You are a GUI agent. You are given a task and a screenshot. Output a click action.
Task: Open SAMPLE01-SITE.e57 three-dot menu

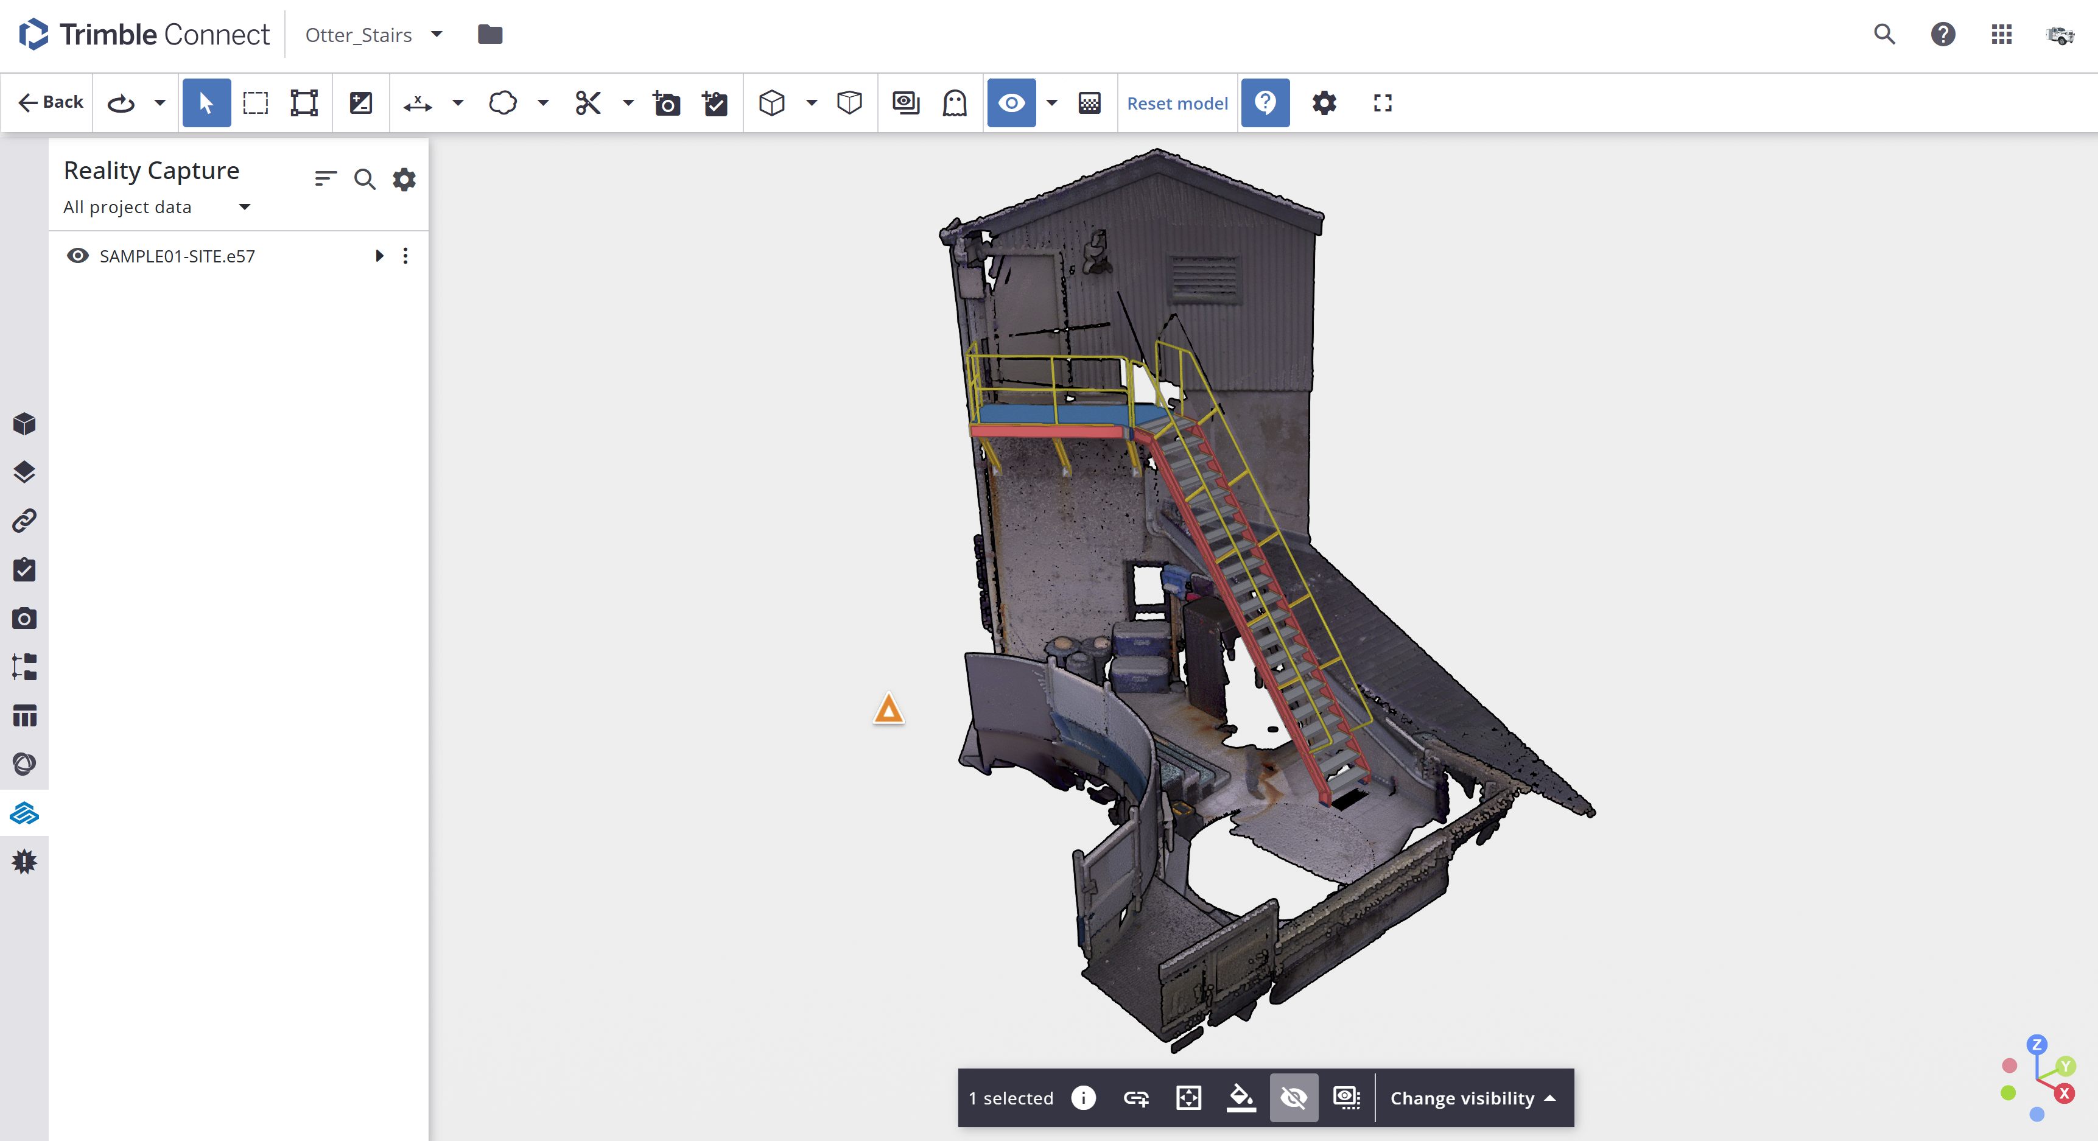pos(405,256)
